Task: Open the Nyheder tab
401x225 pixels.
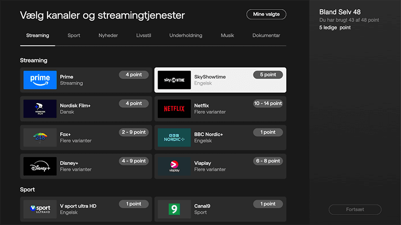Action: 108,35
